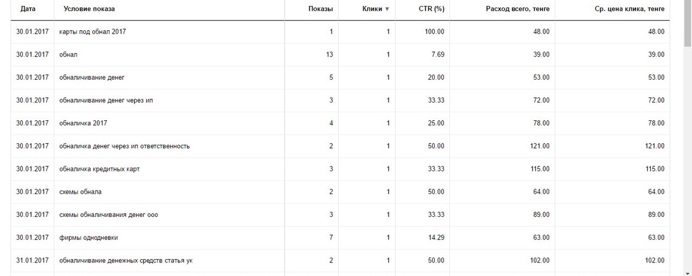Viewport: 692px width, 276px height.
Task: Sort by the Клики descending arrow
Action: [x=387, y=9]
